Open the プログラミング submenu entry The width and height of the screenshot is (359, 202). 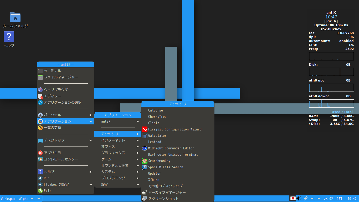point(118,178)
